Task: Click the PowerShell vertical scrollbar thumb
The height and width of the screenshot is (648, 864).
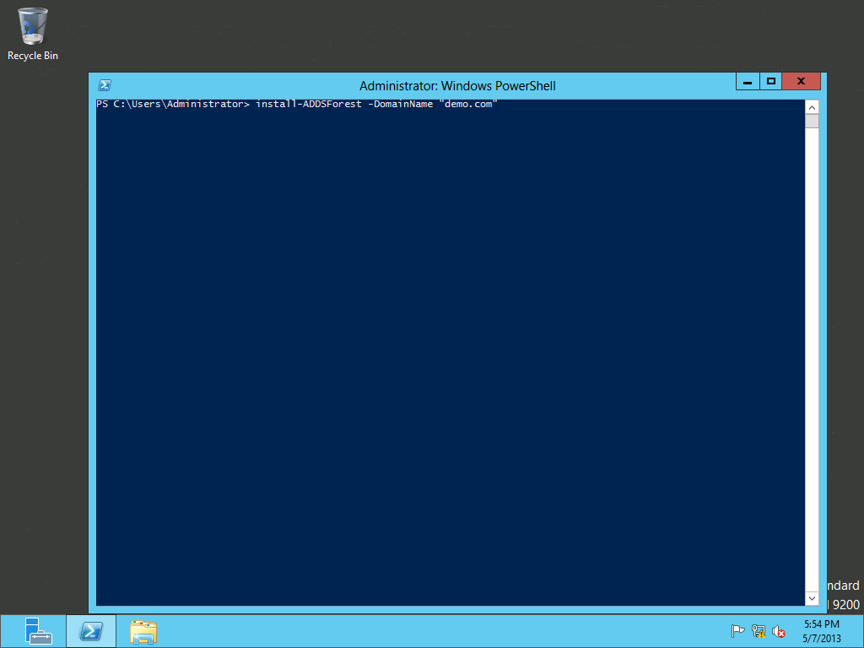Action: [812, 121]
